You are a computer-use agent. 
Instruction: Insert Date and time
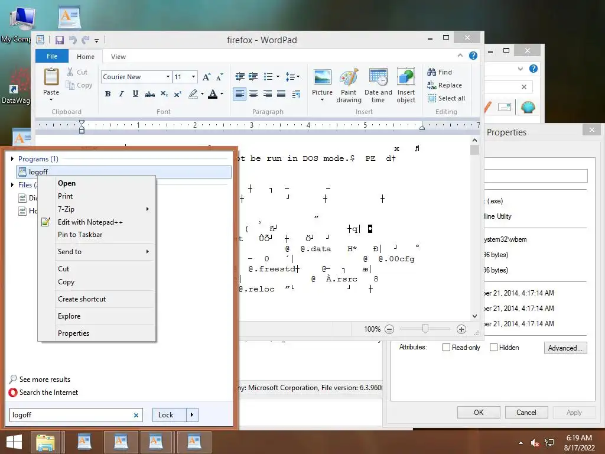378,85
